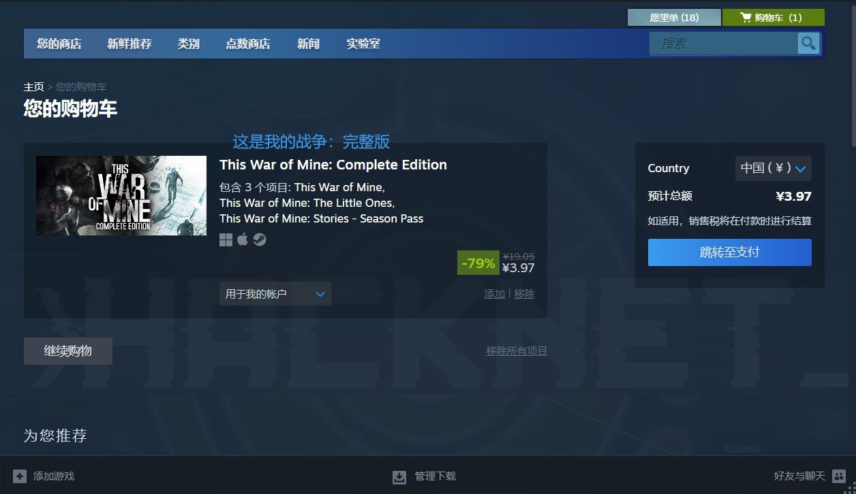Click the struck-through ¥19.05 original price
The height and width of the screenshot is (494, 856).
click(x=519, y=257)
